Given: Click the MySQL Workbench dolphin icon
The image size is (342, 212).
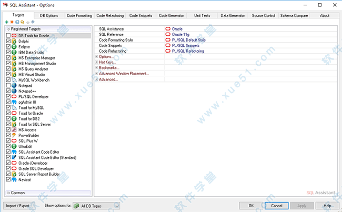Looking at the screenshot, I should click(x=14, y=80).
